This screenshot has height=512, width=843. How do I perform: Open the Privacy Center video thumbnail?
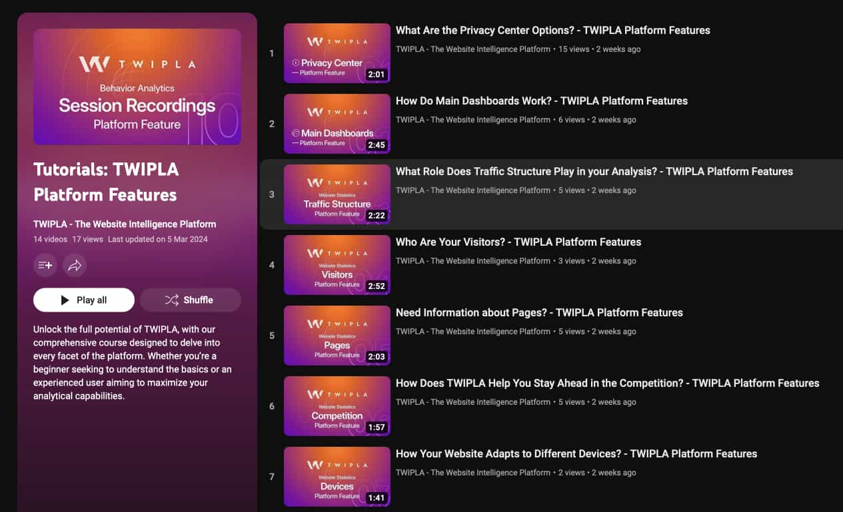point(337,53)
